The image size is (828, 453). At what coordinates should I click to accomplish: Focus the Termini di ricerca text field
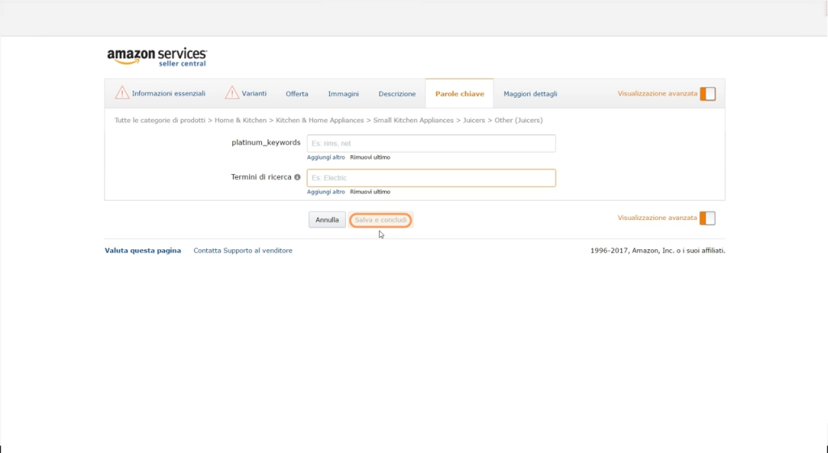pyautogui.click(x=431, y=178)
